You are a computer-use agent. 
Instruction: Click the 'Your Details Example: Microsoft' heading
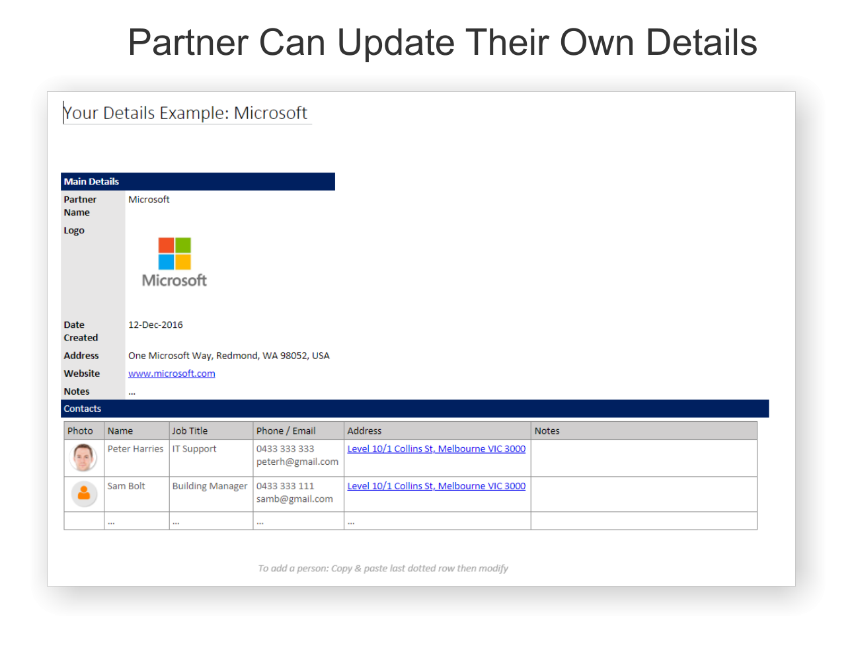click(x=186, y=113)
